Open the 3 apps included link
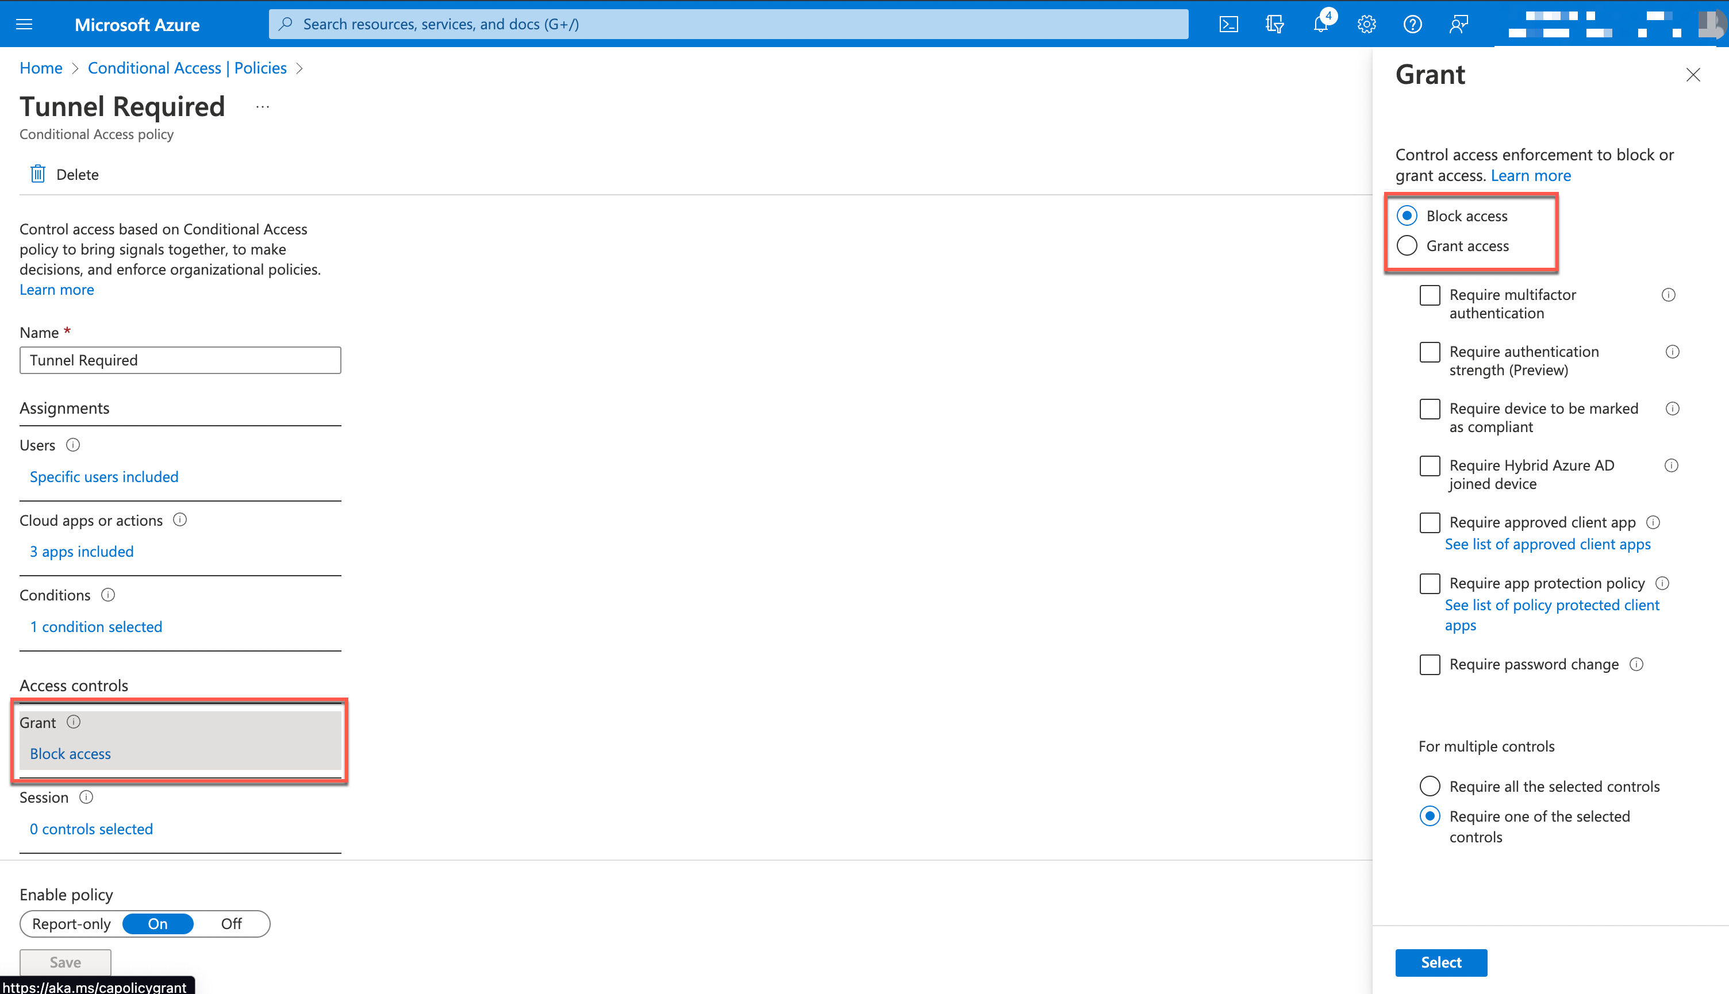The width and height of the screenshot is (1729, 994). [81, 551]
